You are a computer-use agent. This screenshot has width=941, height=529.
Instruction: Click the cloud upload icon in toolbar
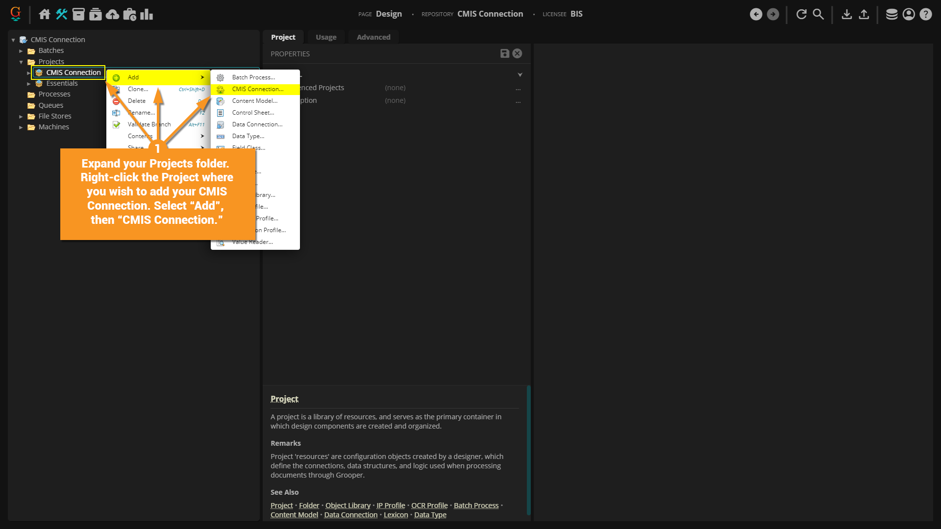coord(112,14)
